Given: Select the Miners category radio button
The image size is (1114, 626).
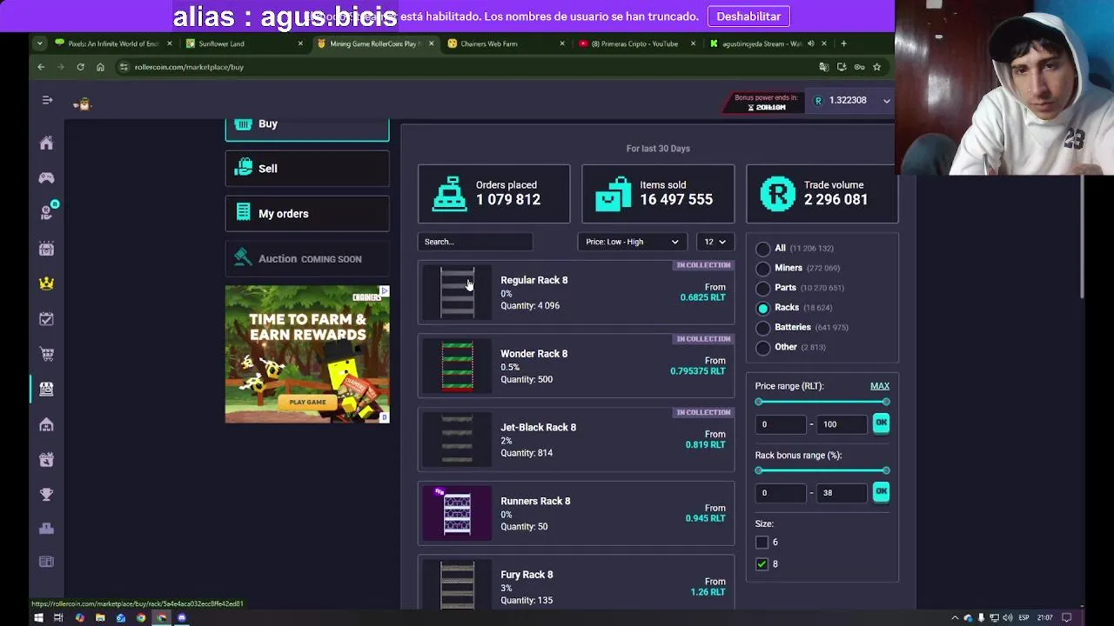Looking at the screenshot, I should (762, 269).
